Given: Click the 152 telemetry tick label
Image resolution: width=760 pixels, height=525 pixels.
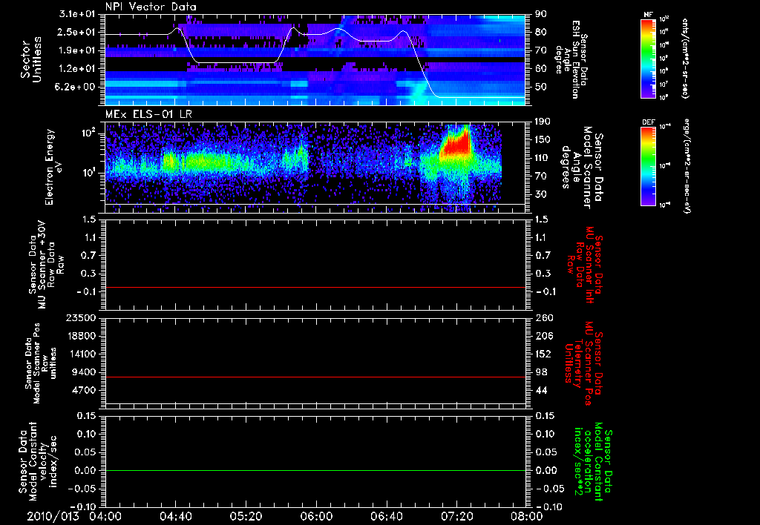Looking at the screenshot, I should tap(543, 354).
